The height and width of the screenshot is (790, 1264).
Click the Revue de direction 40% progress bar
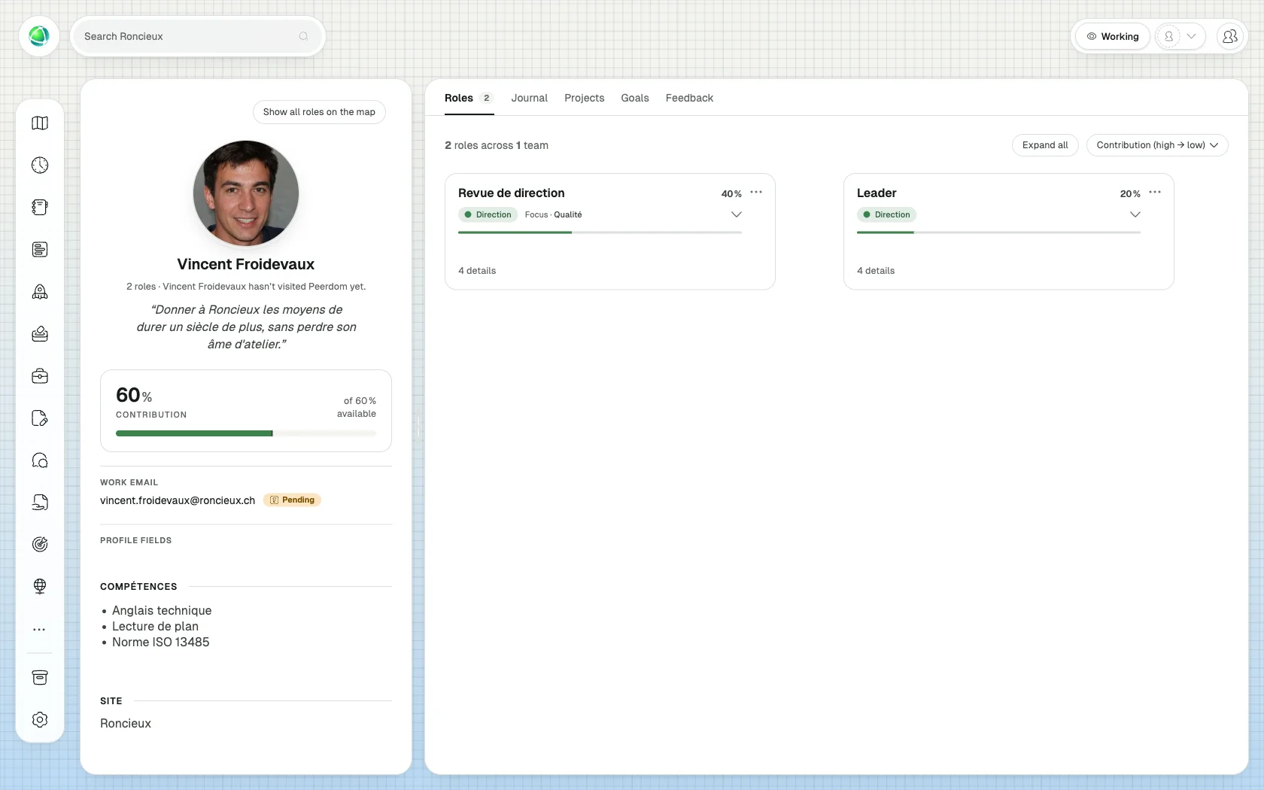click(600, 232)
